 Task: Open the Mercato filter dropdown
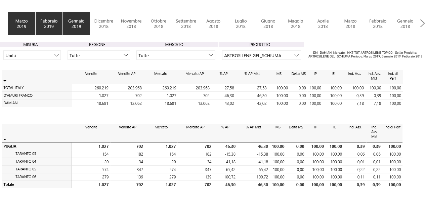(x=176, y=55)
